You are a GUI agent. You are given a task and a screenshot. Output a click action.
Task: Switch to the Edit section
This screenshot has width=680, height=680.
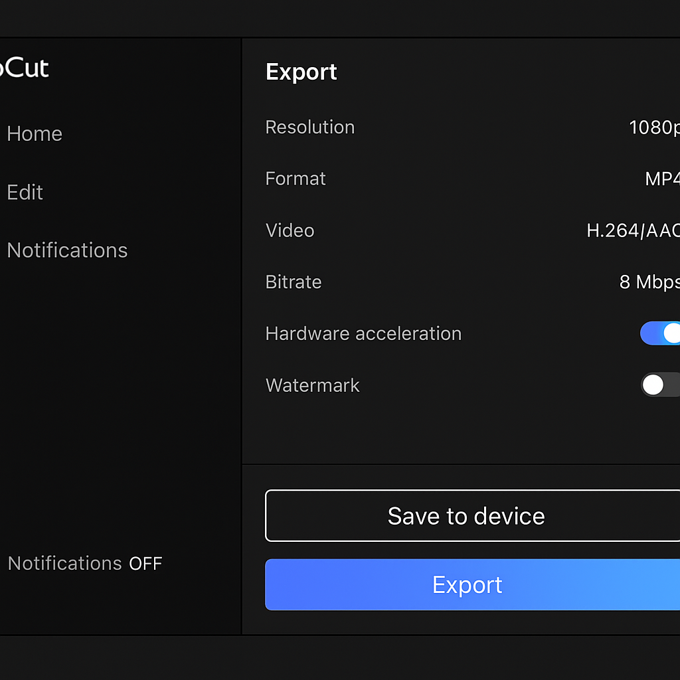[25, 192]
